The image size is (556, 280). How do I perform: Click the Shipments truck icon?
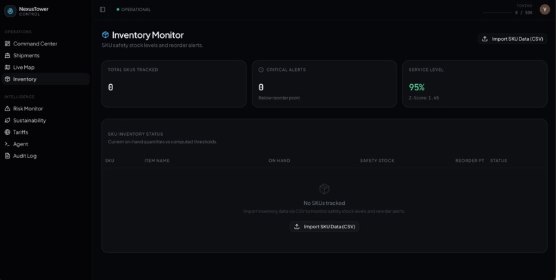[8, 55]
